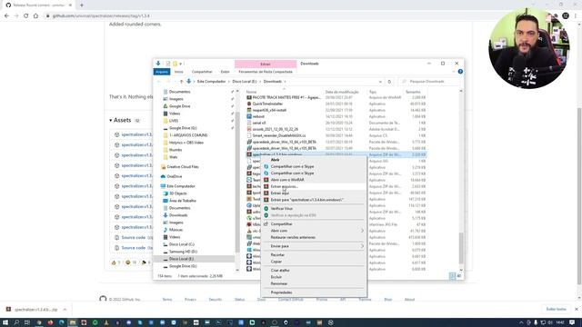Open new Chrome tab with plus button

pyautogui.click(x=82, y=5)
